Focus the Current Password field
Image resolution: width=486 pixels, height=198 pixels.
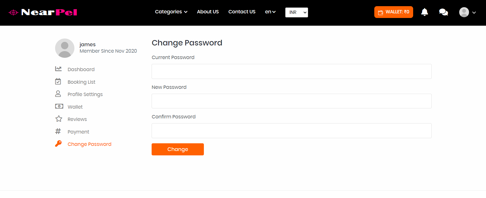[291, 71]
